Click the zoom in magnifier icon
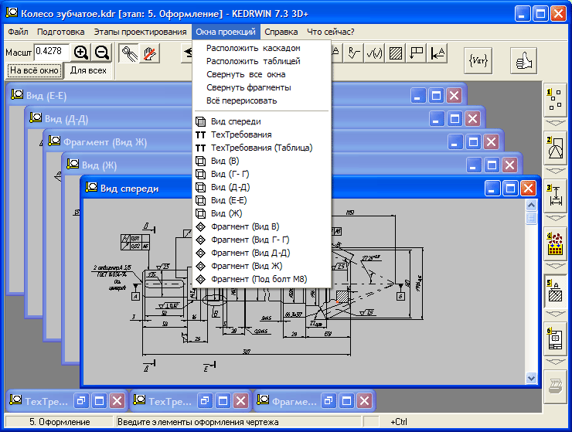572x432 pixels. pyautogui.click(x=81, y=52)
